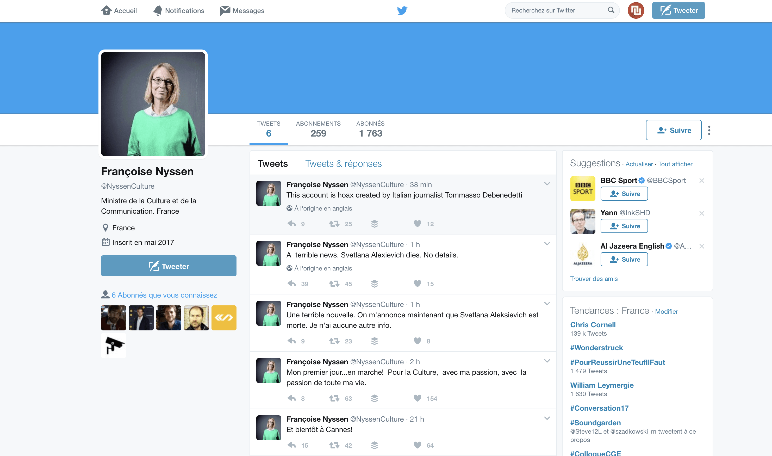
Task: Expand options chevron on 'Mon premier jour' tweet
Action: point(547,361)
